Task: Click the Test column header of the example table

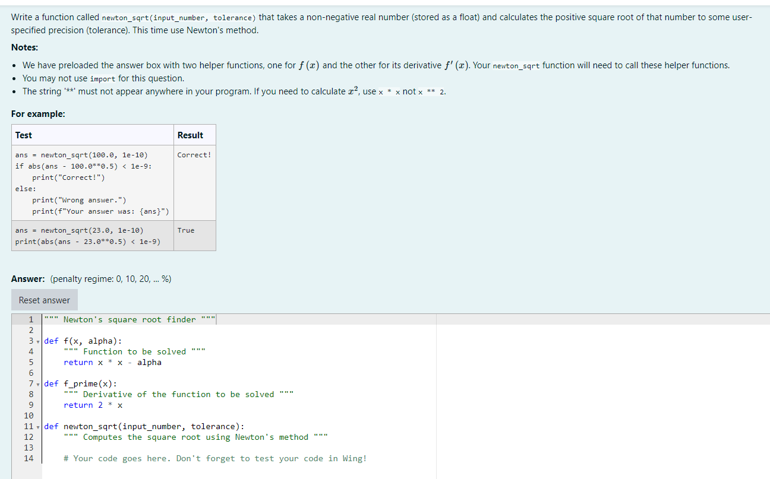Action: tap(24, 135)
